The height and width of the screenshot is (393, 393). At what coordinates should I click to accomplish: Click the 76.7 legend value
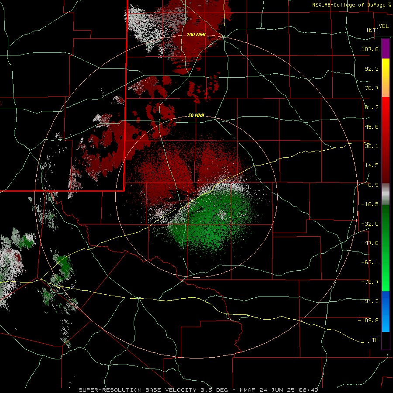click(x=372, y=88)
